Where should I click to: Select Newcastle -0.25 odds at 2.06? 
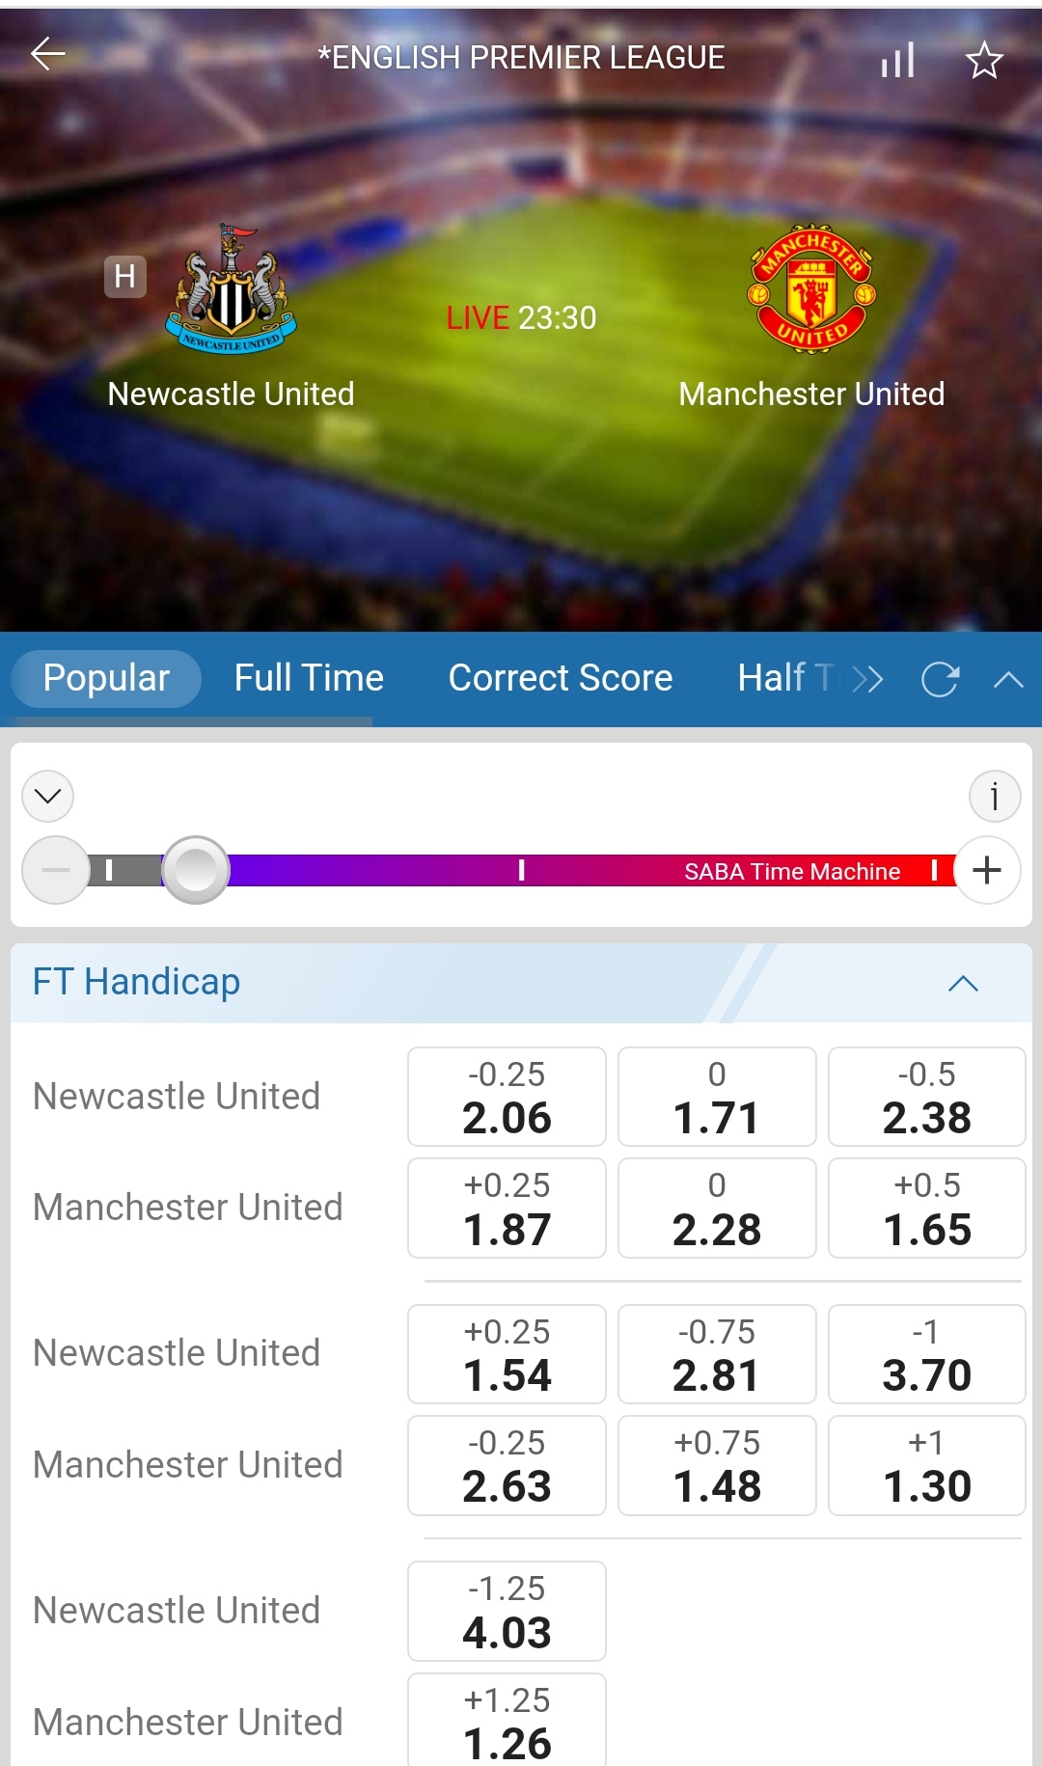click(507, 1098)
